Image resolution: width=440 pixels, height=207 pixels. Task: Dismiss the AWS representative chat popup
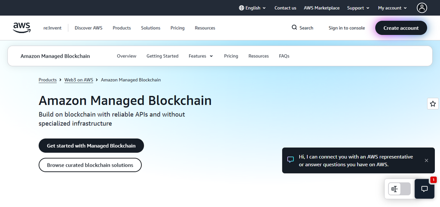(426, 161)
